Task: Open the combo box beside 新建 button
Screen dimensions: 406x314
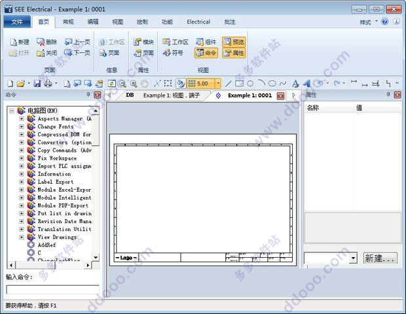Action: tap(353, 258)
